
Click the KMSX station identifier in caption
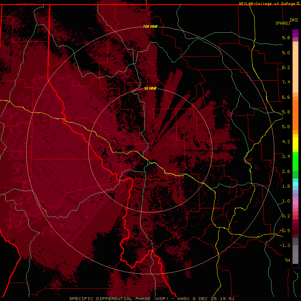click(x=184, y=299)
